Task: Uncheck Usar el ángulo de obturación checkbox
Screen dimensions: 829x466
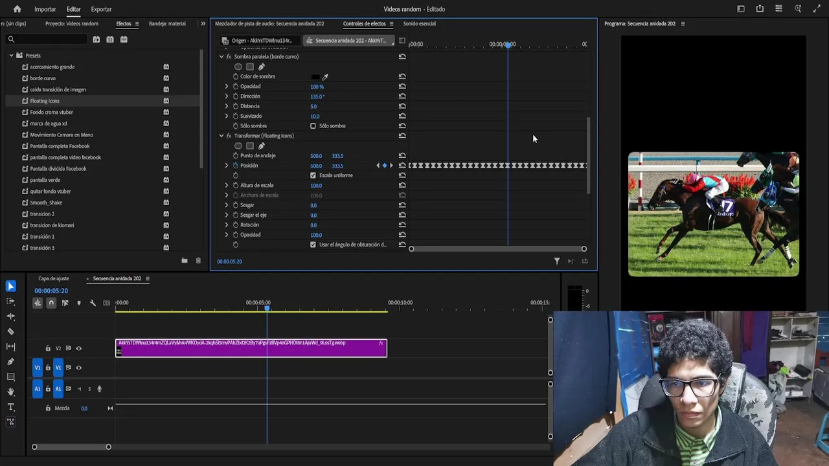Action: (x=313, y=245)
